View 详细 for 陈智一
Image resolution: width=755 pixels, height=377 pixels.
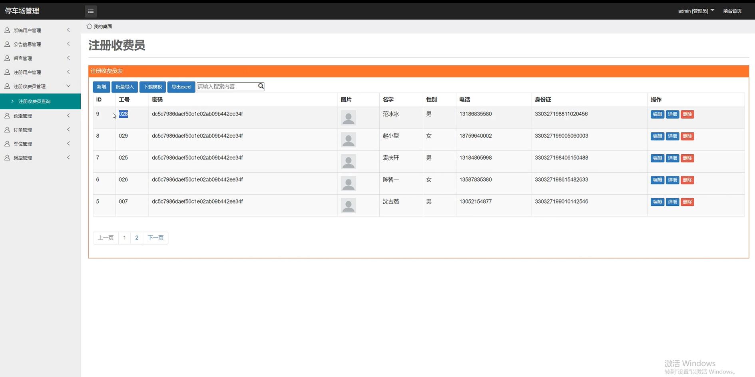(x=673, y=180)
